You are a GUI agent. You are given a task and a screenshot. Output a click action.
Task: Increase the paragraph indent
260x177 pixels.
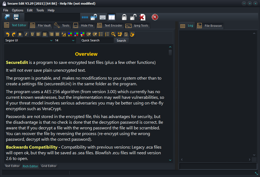tap(89, 34)
